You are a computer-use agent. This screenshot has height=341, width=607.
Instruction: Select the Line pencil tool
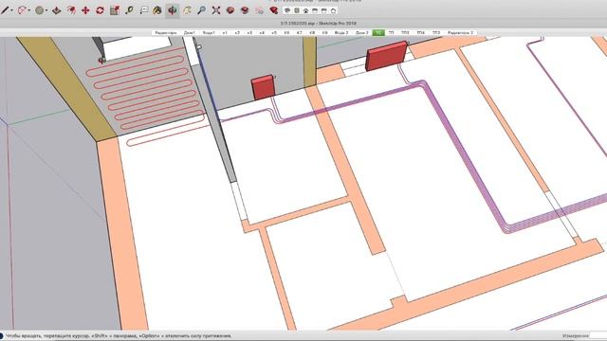point(5,10)
